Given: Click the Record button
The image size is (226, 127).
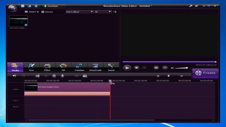Looking at the screenshot, I should (47, 12).
